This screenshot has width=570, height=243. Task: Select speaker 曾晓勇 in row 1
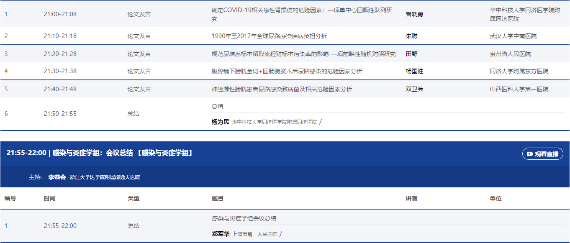(414, 14)
